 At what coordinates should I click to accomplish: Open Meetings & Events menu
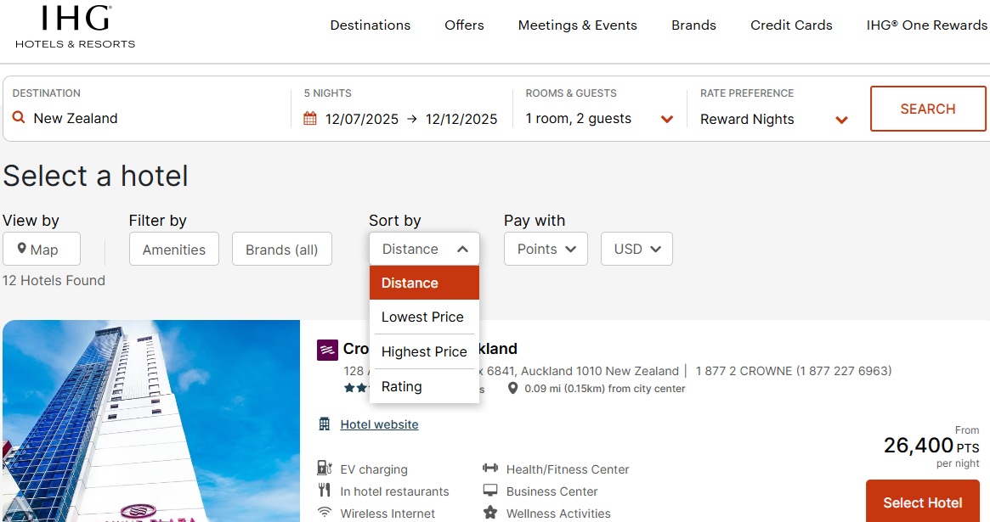[578, 25]
